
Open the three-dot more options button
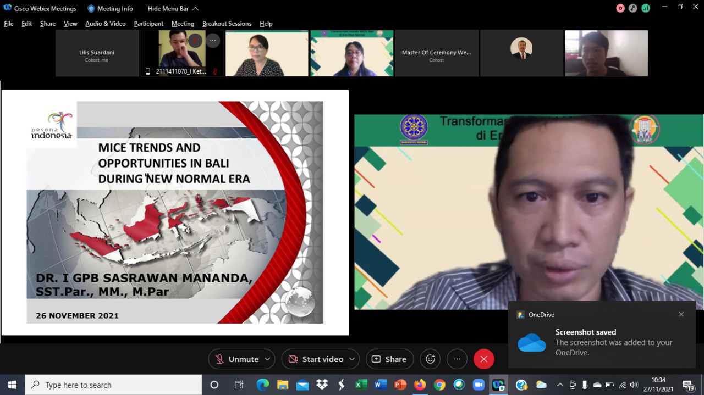tap(457, 359)
